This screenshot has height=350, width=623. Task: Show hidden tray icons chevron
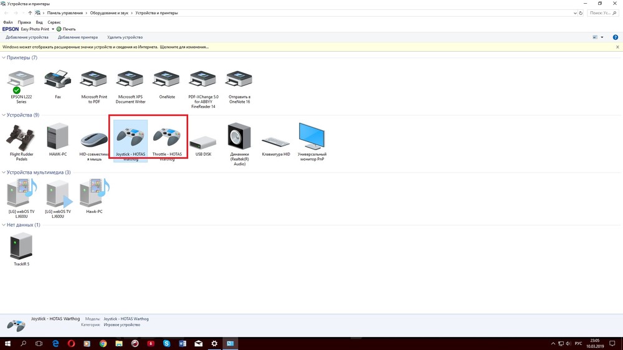(x=553, y=344)
